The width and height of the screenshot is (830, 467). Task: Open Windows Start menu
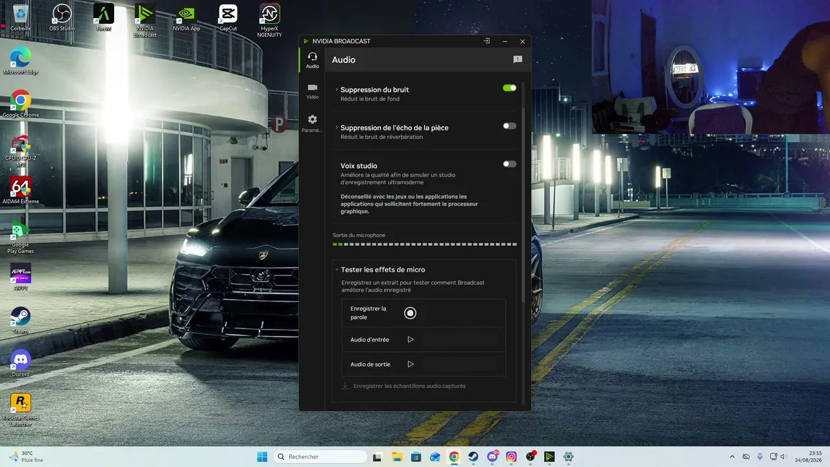point(262,457)
